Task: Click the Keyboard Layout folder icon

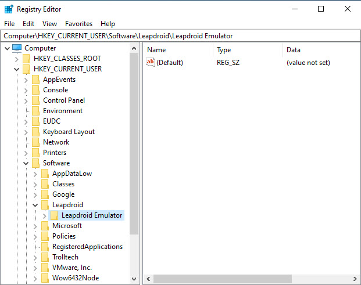Action: [35, 132]
